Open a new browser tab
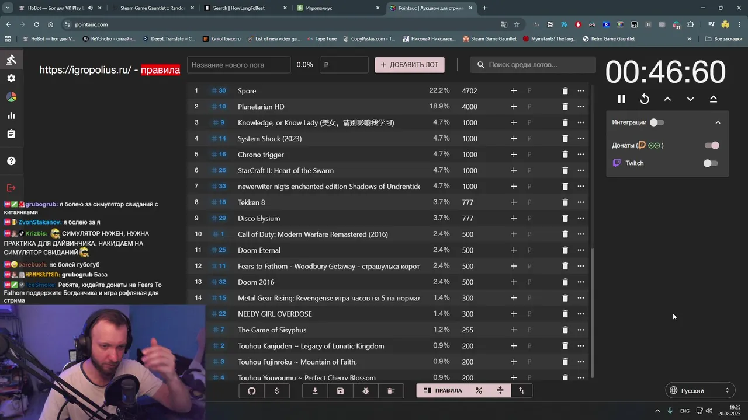Image resolution: width=748 pixels, height=420 pixels. coord(484,8)
